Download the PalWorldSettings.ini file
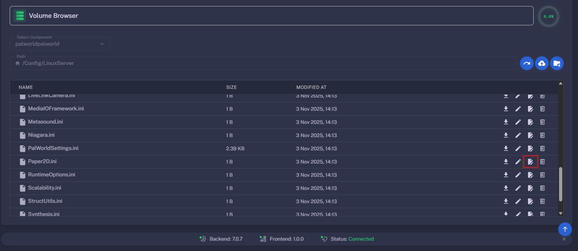The width and height of the screenshot is (578, 251). pyautogui.click(x=506, y=149)
